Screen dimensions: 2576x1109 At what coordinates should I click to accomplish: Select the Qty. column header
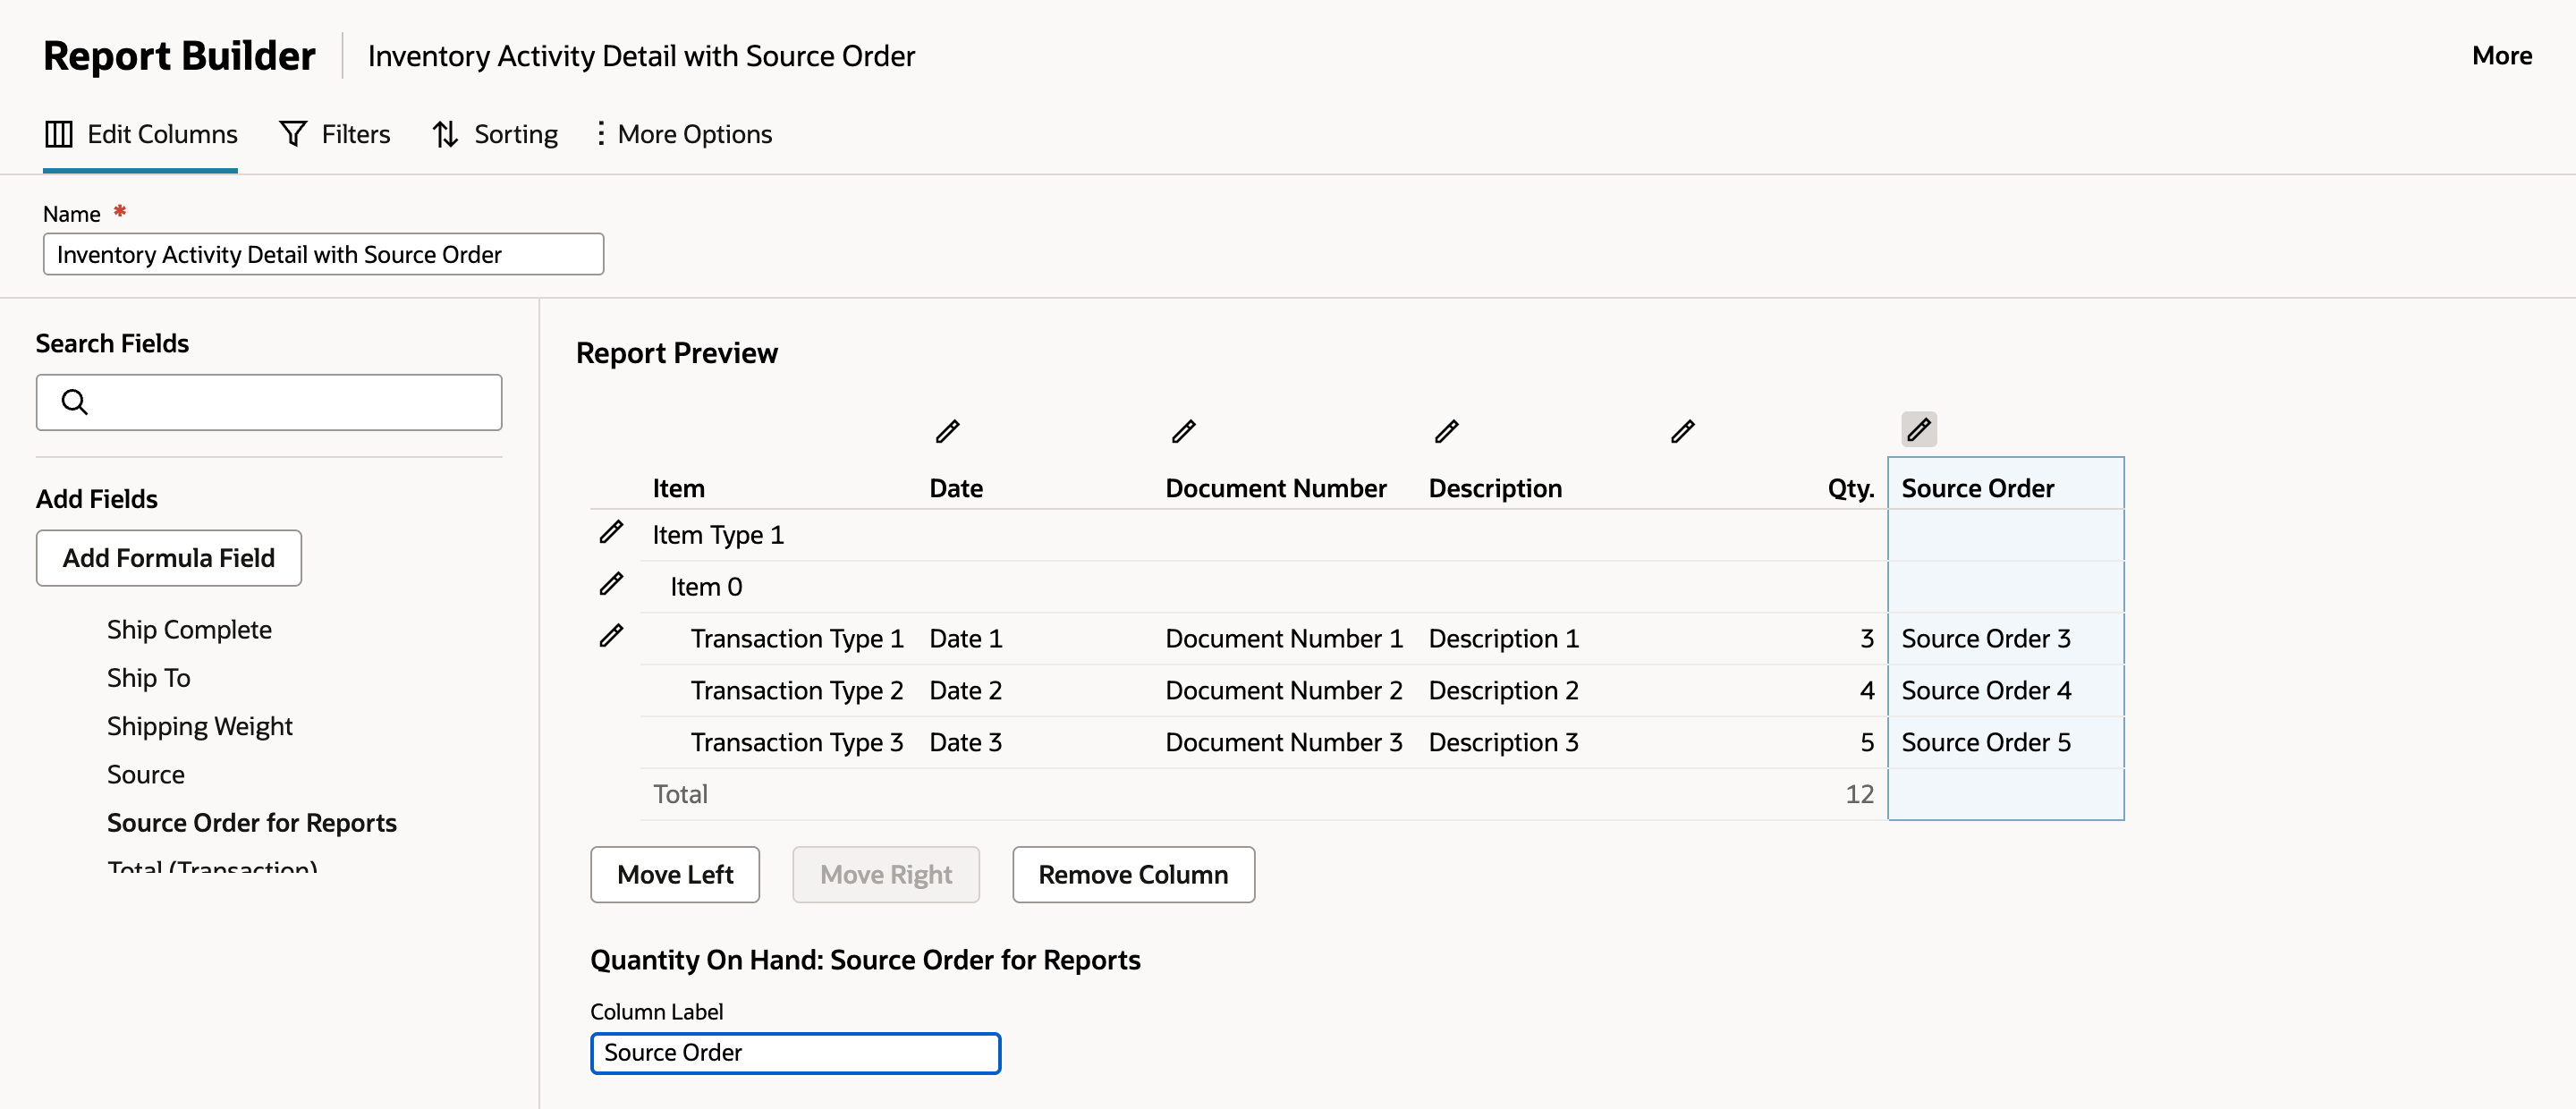pos(1850,489)
